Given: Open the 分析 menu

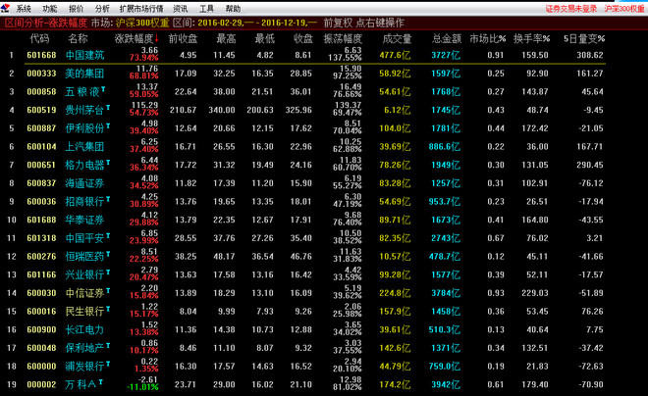Looking at the screenshot, I should point(102,9).
